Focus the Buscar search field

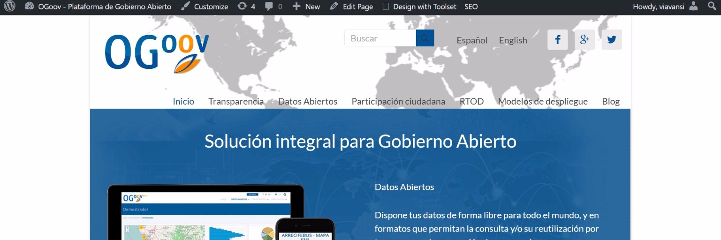click(380, 38)
